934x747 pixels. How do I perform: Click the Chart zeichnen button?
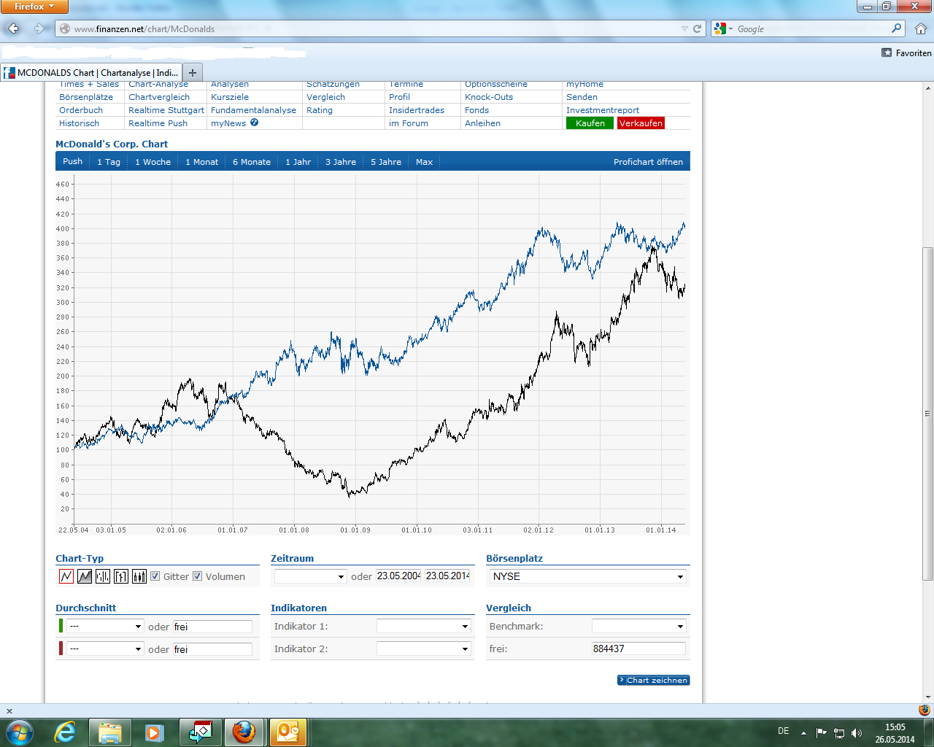653,680
